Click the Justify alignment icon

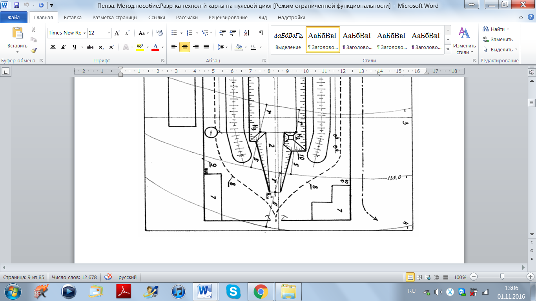(x=206, y=47)
